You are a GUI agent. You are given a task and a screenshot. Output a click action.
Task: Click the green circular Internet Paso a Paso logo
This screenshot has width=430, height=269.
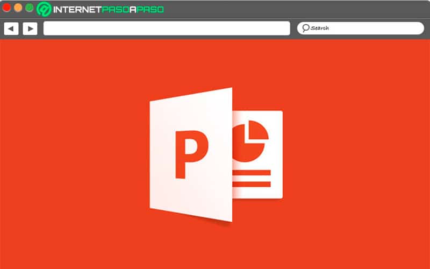[x=44, y=9]
